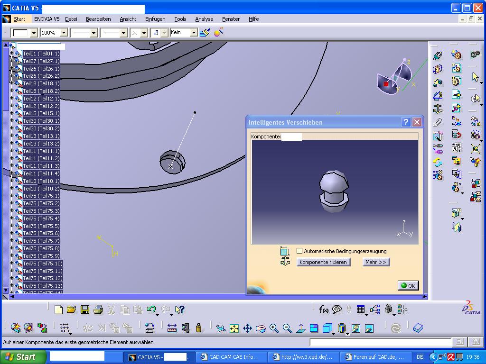
Task: Click the Existing Component insert icon
Action: (456, 94)
